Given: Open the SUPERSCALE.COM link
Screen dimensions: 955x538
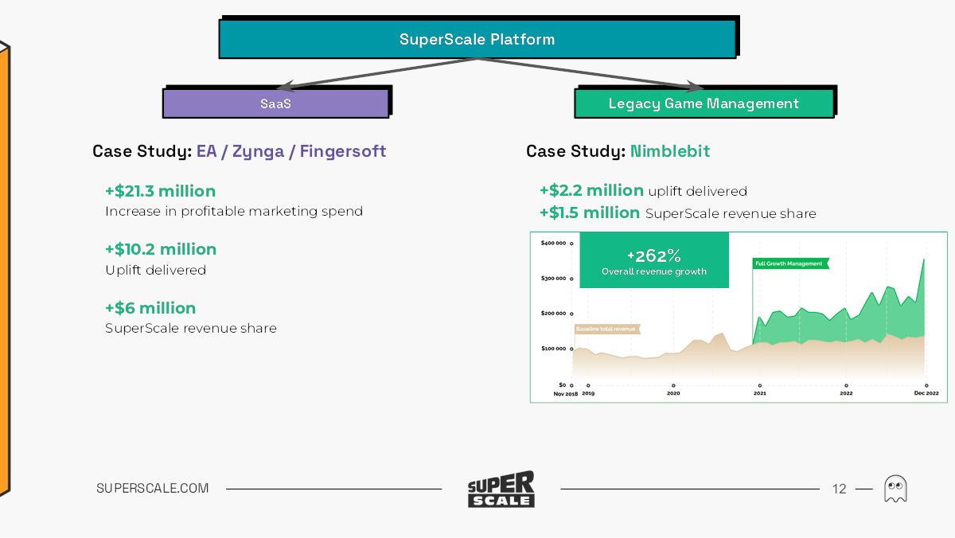Looking at the screenshot, I should coord(153,489).
